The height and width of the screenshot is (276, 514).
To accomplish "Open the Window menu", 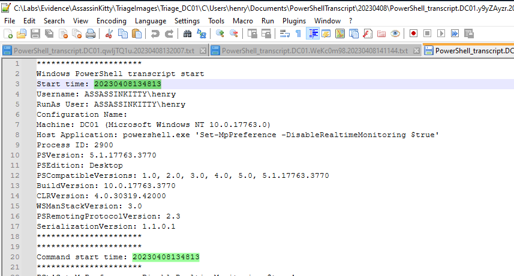I will coord(327,21).
